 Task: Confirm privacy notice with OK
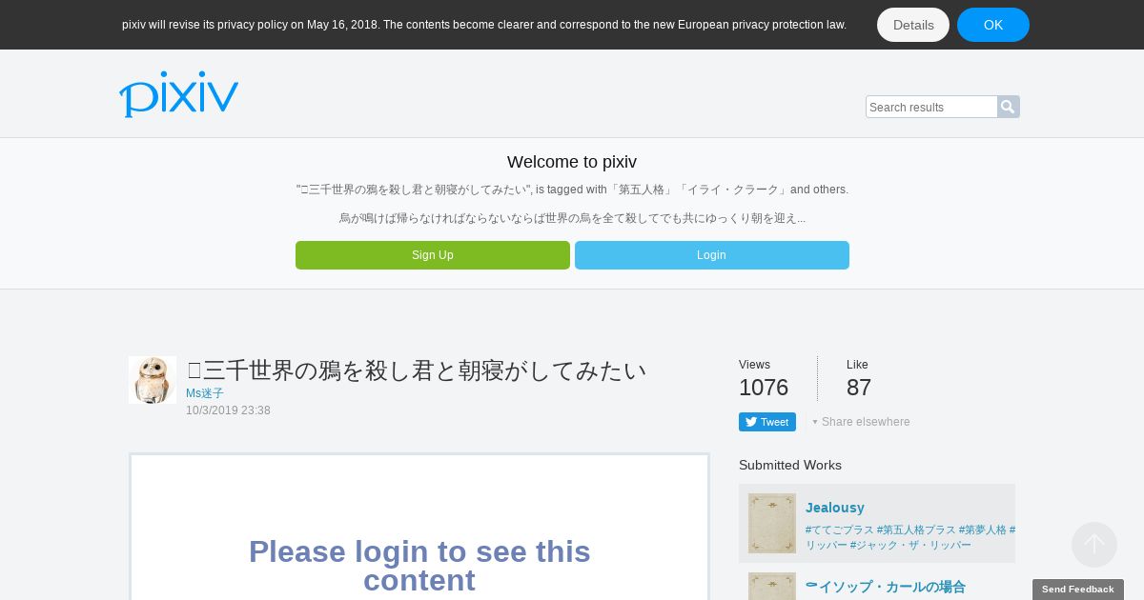click(x=993, y=25)
